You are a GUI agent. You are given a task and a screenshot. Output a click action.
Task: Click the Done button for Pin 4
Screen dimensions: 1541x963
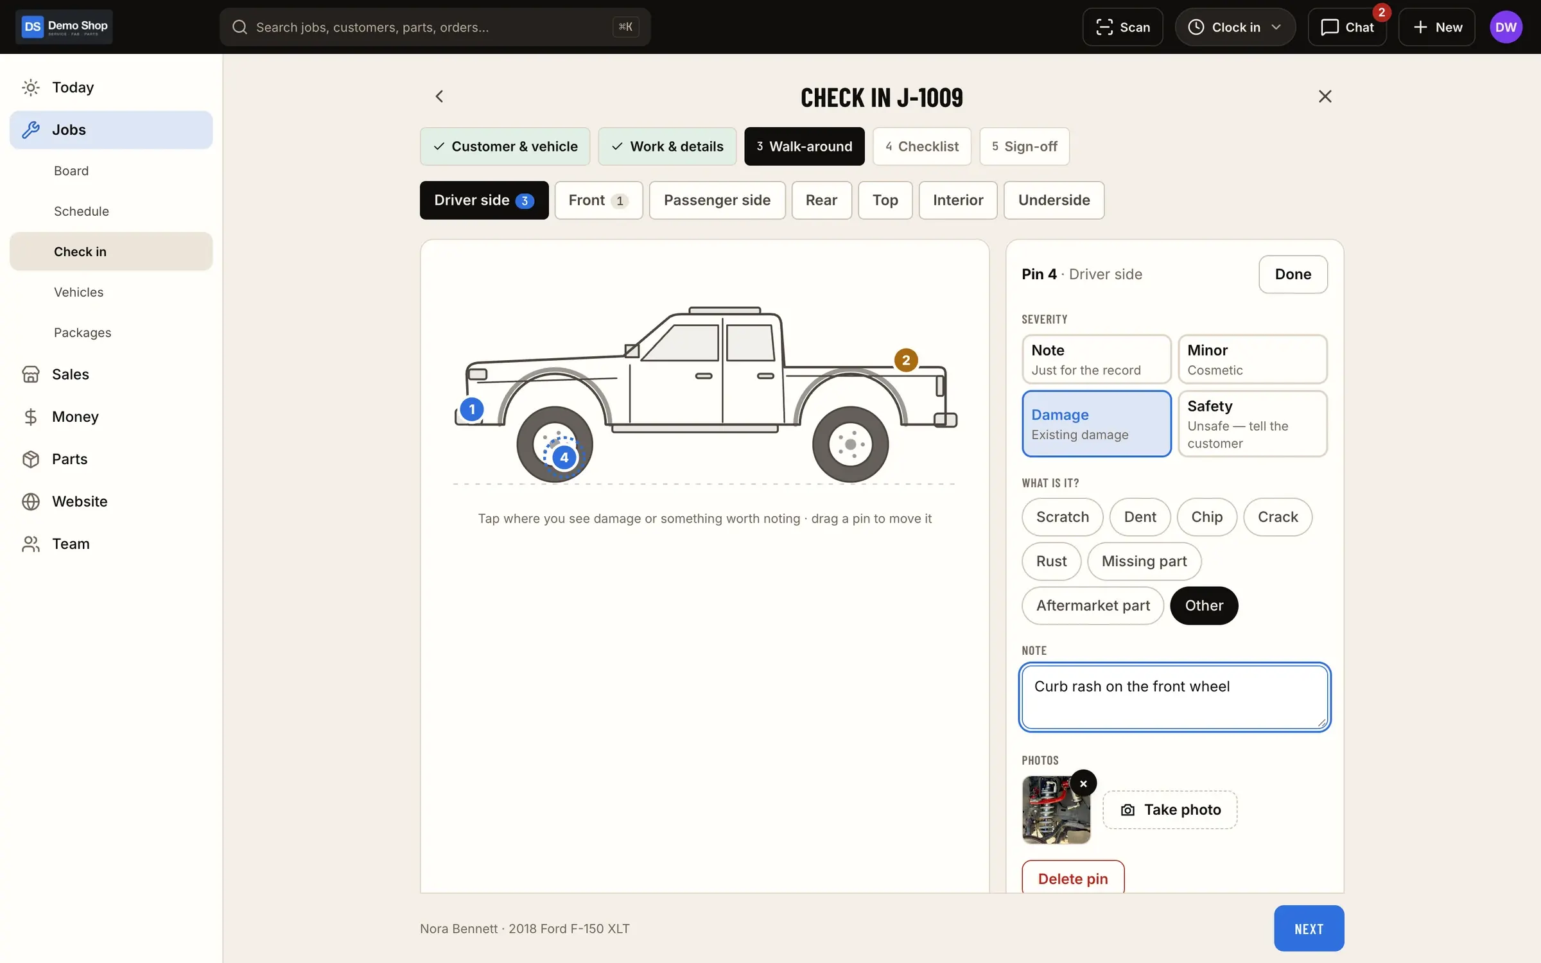pos(1293,274)
